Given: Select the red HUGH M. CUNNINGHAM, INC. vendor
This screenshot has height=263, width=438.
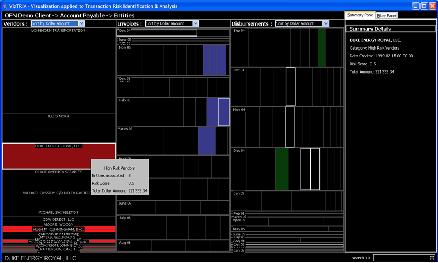Looking at the screenshot, I should [x=59, y=229].
